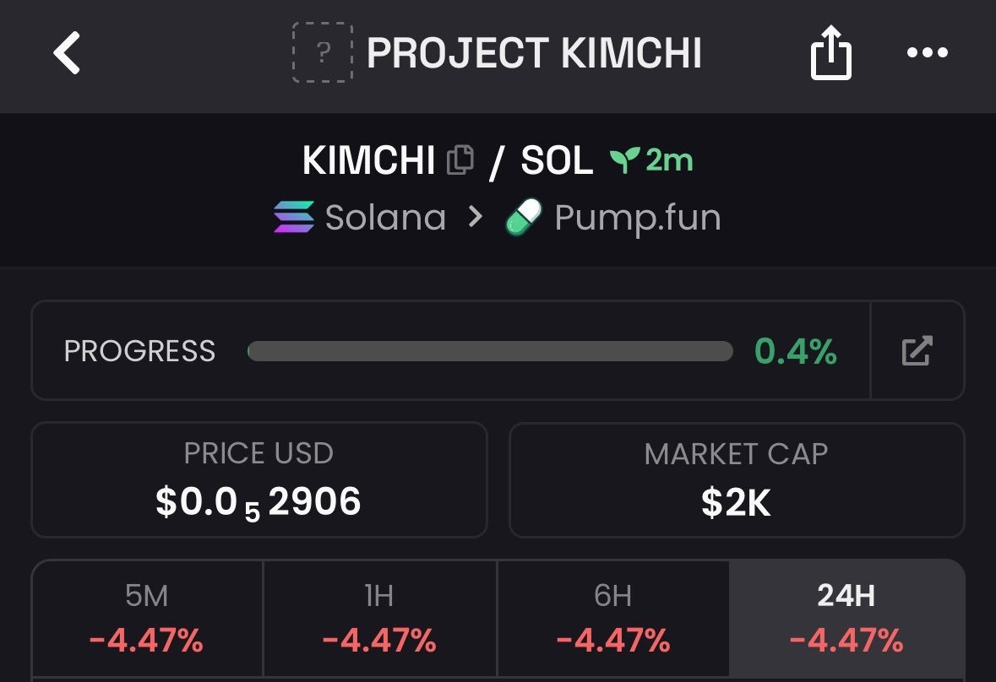This screenshot has width=996, height=682.
Task: Tap the placeholder token logo with question mark
Action: click(x=323, y=52)
